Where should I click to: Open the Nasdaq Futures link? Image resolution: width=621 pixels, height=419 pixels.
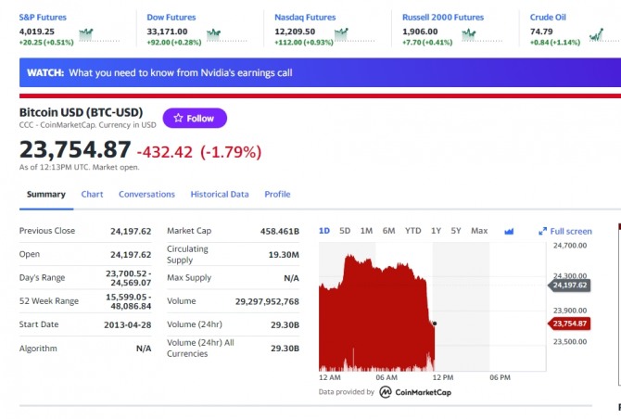pos(305,18)
